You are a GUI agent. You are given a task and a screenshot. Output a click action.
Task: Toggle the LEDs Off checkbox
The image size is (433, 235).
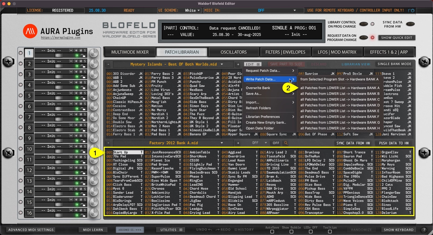[x=311, y=232]
